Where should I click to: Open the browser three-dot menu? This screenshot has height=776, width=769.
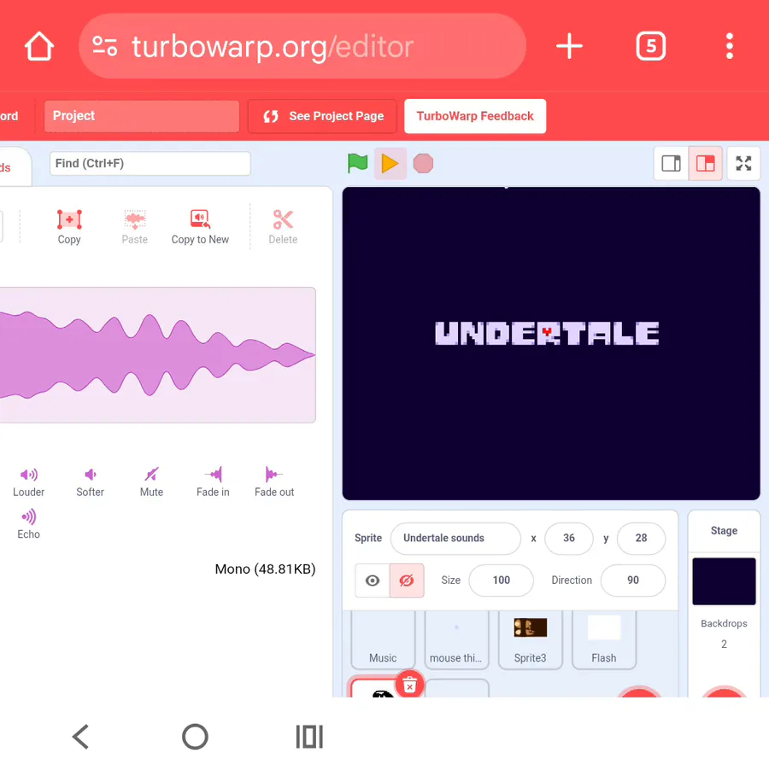point(730,46)
